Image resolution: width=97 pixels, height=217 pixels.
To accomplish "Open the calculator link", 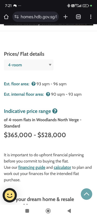I will (63, 167).
